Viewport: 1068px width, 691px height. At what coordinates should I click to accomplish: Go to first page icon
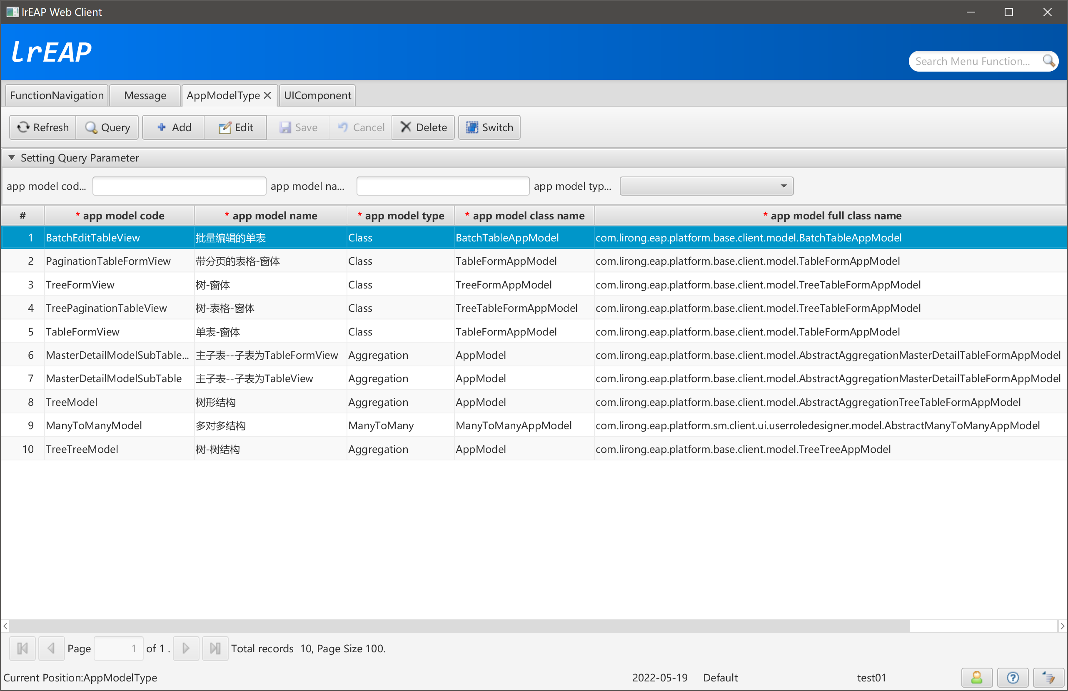[x=22, y=649]
